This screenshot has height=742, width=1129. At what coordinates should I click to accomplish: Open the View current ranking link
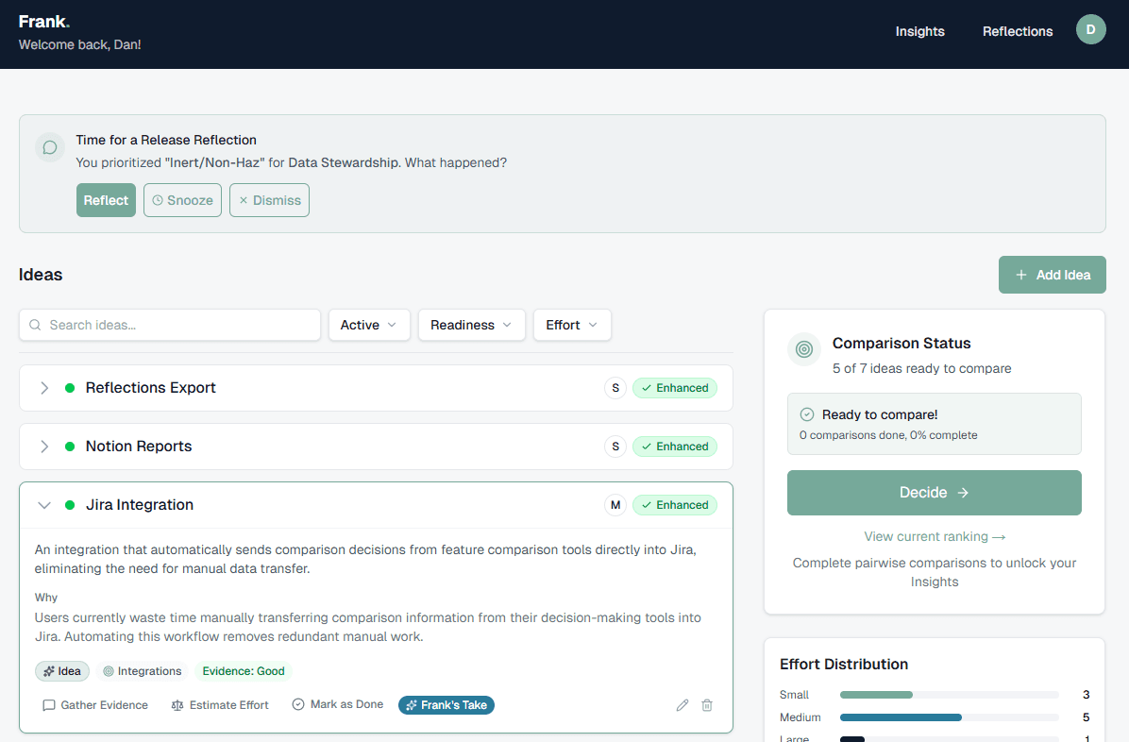pos(934,536)
